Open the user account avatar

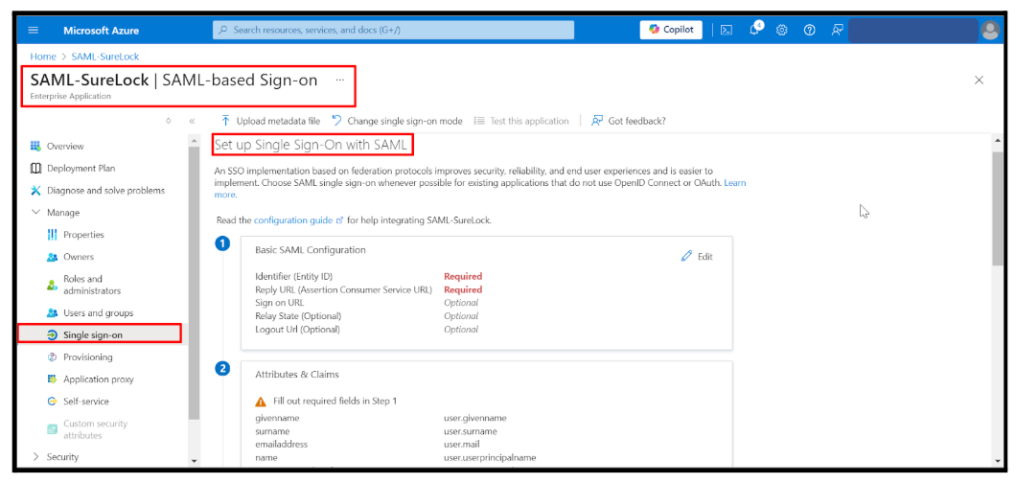pyautogui.click(x=989, y=30)
